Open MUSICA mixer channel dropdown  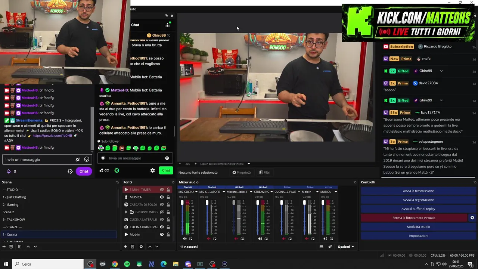tap(336, 192)
